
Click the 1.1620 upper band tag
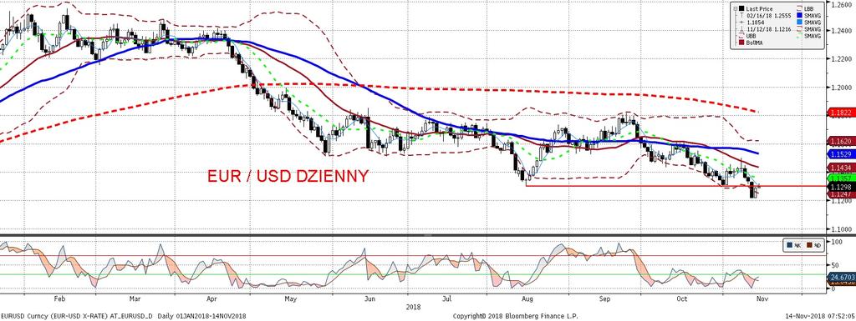coord(841,140)
